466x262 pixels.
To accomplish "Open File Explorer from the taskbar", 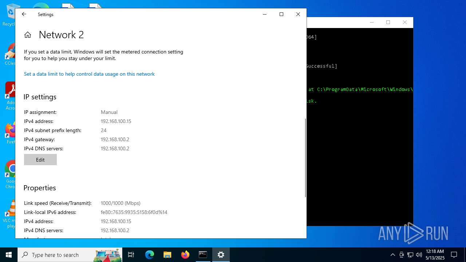I will pyautogui.click(x=167, y=255).
